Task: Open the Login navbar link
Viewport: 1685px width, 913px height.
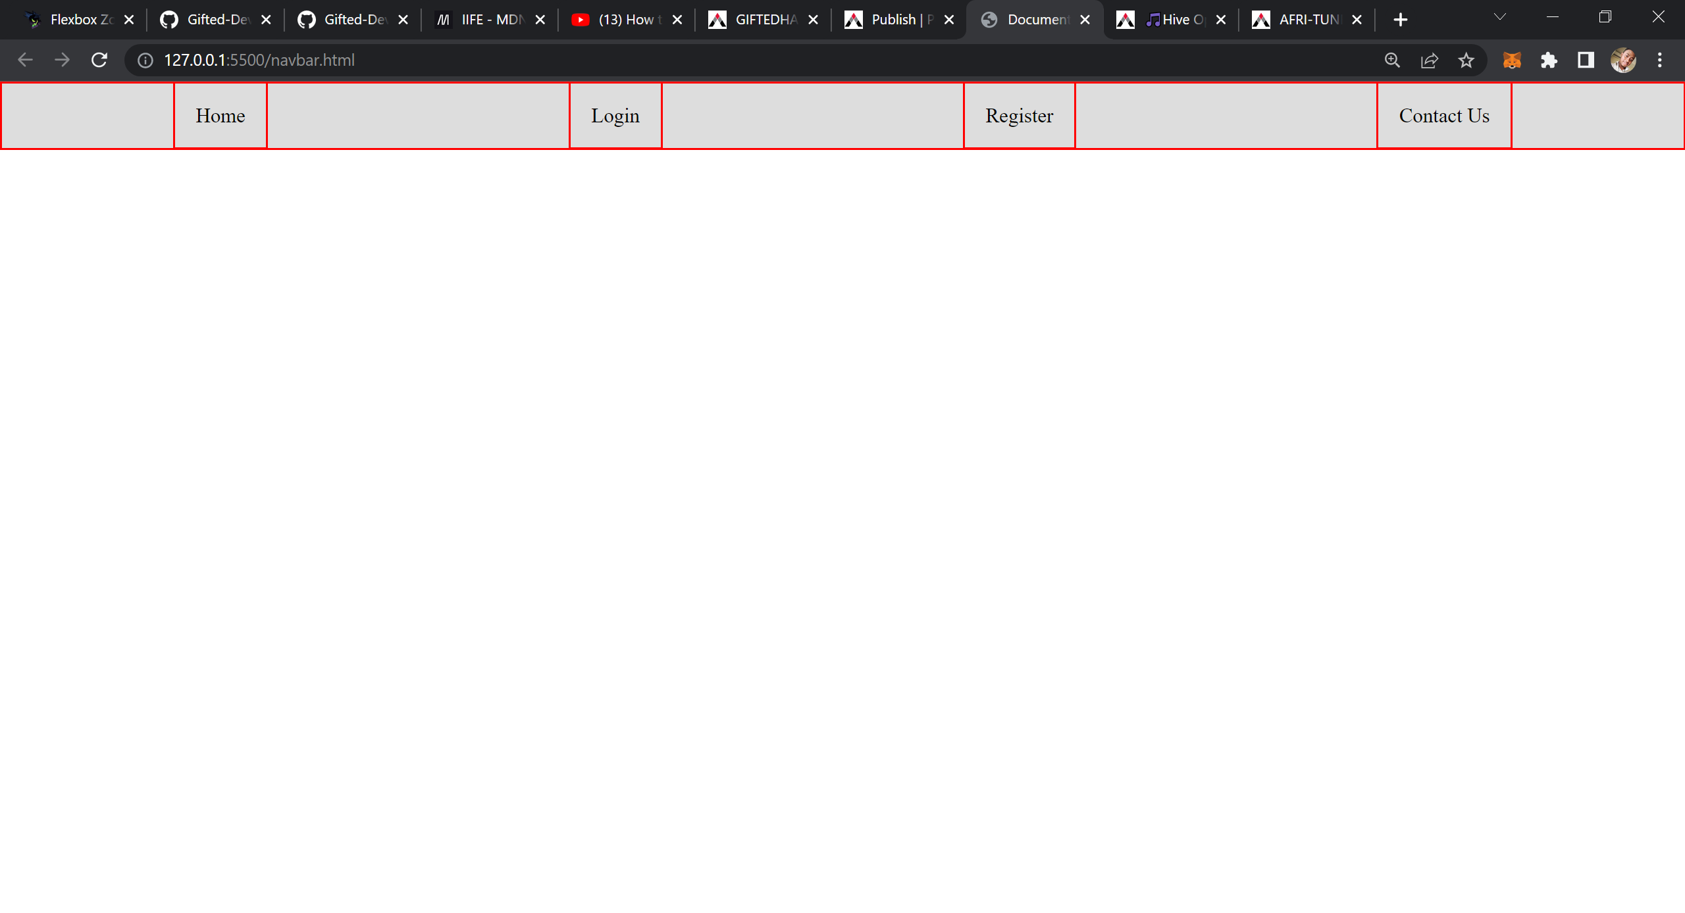Action: (615, 116)
